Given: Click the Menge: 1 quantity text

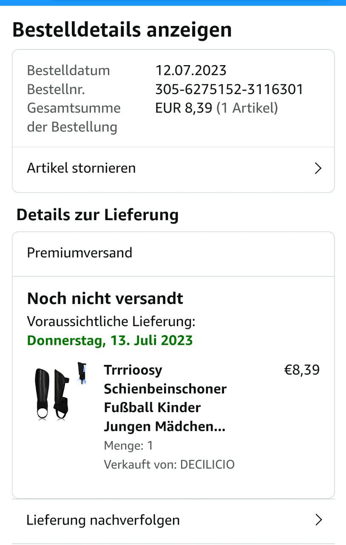Looking at the screenshot, I should tap(128, 446).
